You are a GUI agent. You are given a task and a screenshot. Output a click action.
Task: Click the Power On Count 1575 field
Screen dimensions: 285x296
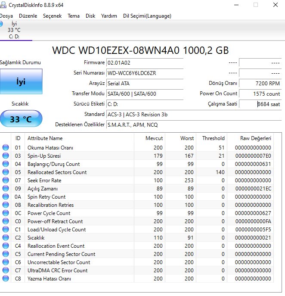point(260,94)
